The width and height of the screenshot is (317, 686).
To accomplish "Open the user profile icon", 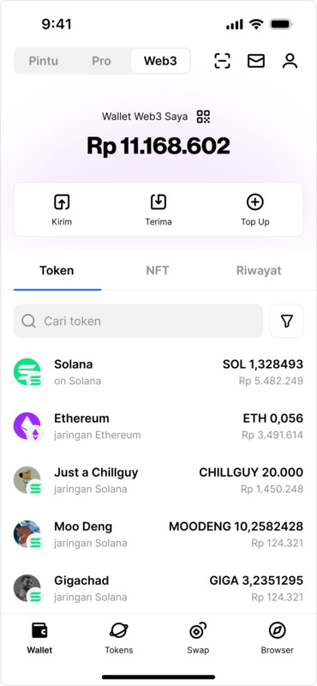I will pos(290,61).
